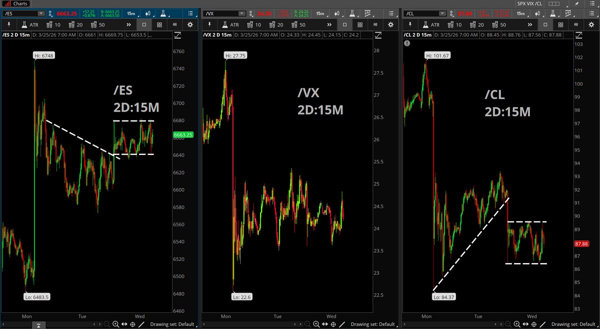Open the studies flask in /CL header
The image size is (600, 329).
coord(552,13)
